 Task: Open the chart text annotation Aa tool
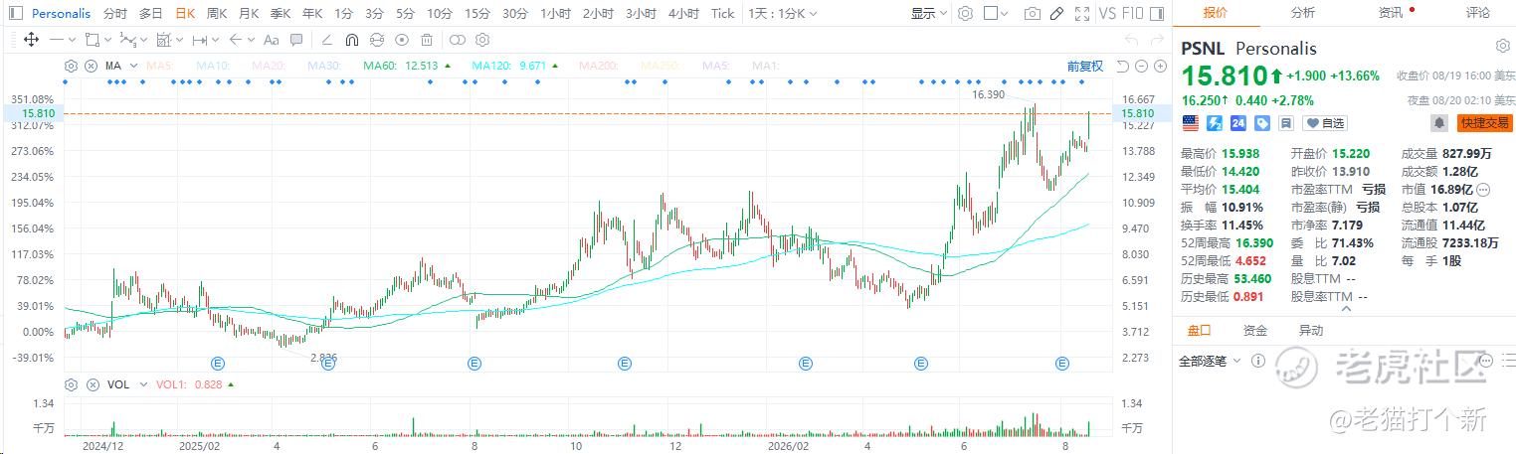(272, 40)
